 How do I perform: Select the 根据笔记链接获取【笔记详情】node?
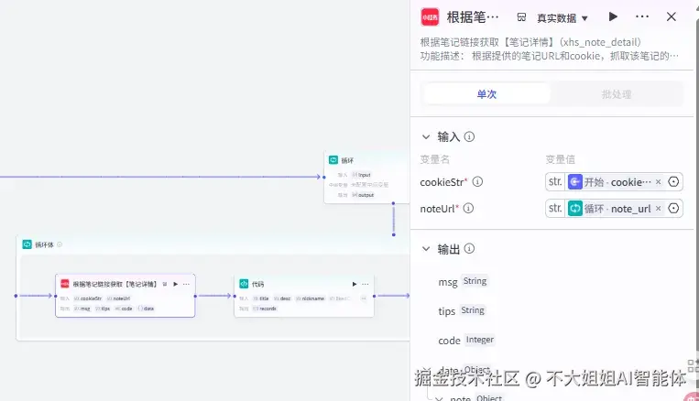pyautogui.click(x=126, y=296)
